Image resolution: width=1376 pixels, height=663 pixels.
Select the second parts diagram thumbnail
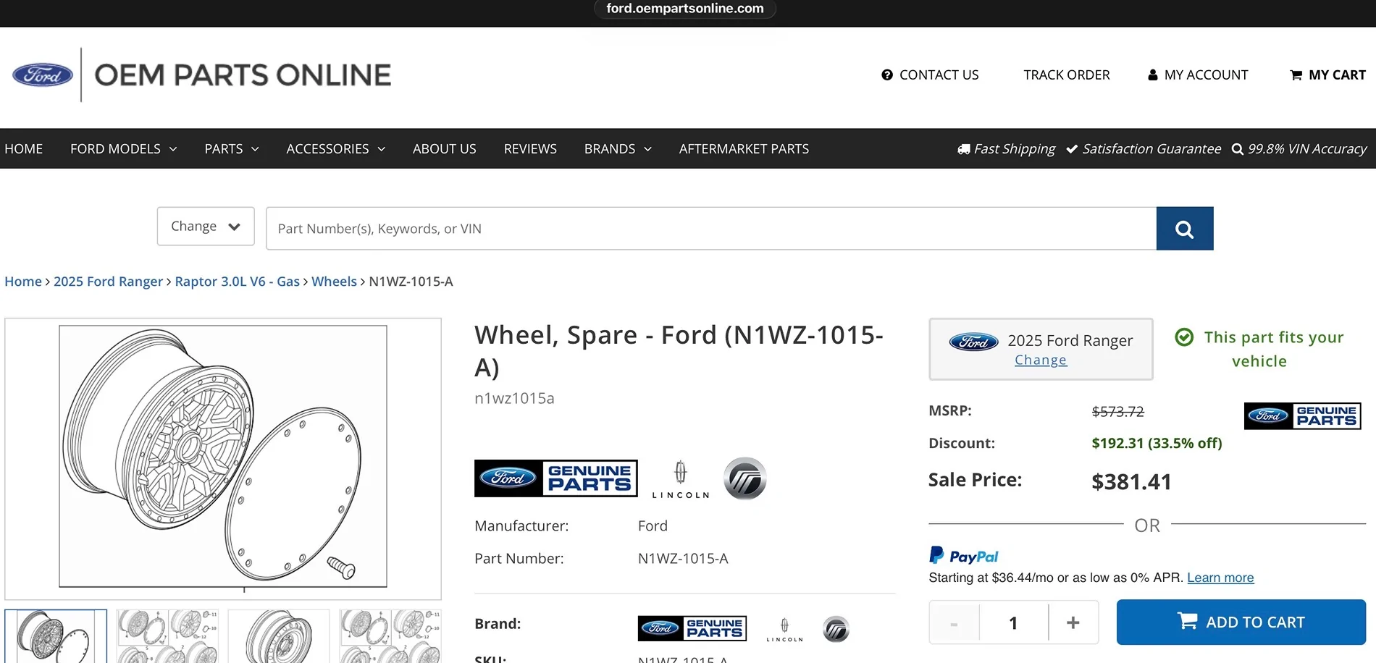click(167, 636)
